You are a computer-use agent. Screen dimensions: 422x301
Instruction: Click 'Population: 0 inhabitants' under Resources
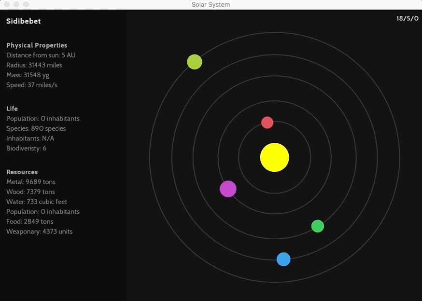43,212
